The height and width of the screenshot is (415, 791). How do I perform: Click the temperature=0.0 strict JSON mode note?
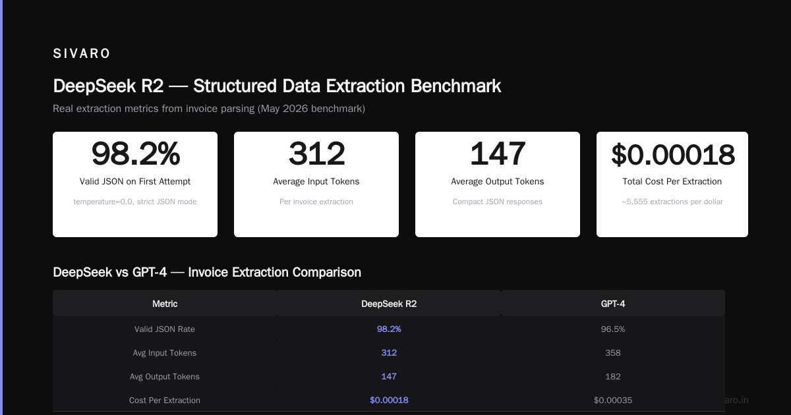(x=135, y=202)
